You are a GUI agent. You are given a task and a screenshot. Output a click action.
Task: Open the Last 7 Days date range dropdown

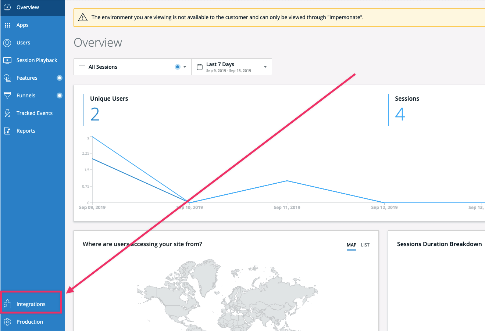click(265, 66)
